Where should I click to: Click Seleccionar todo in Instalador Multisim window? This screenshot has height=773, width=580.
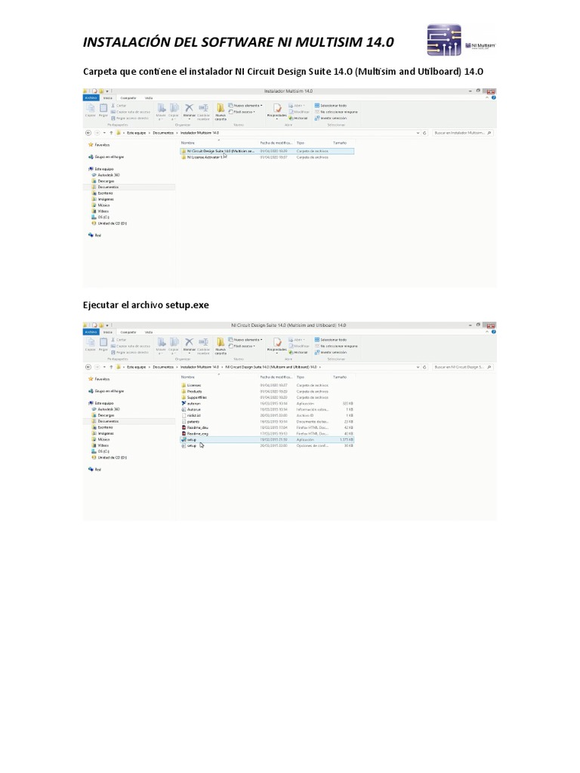point(331,106)
